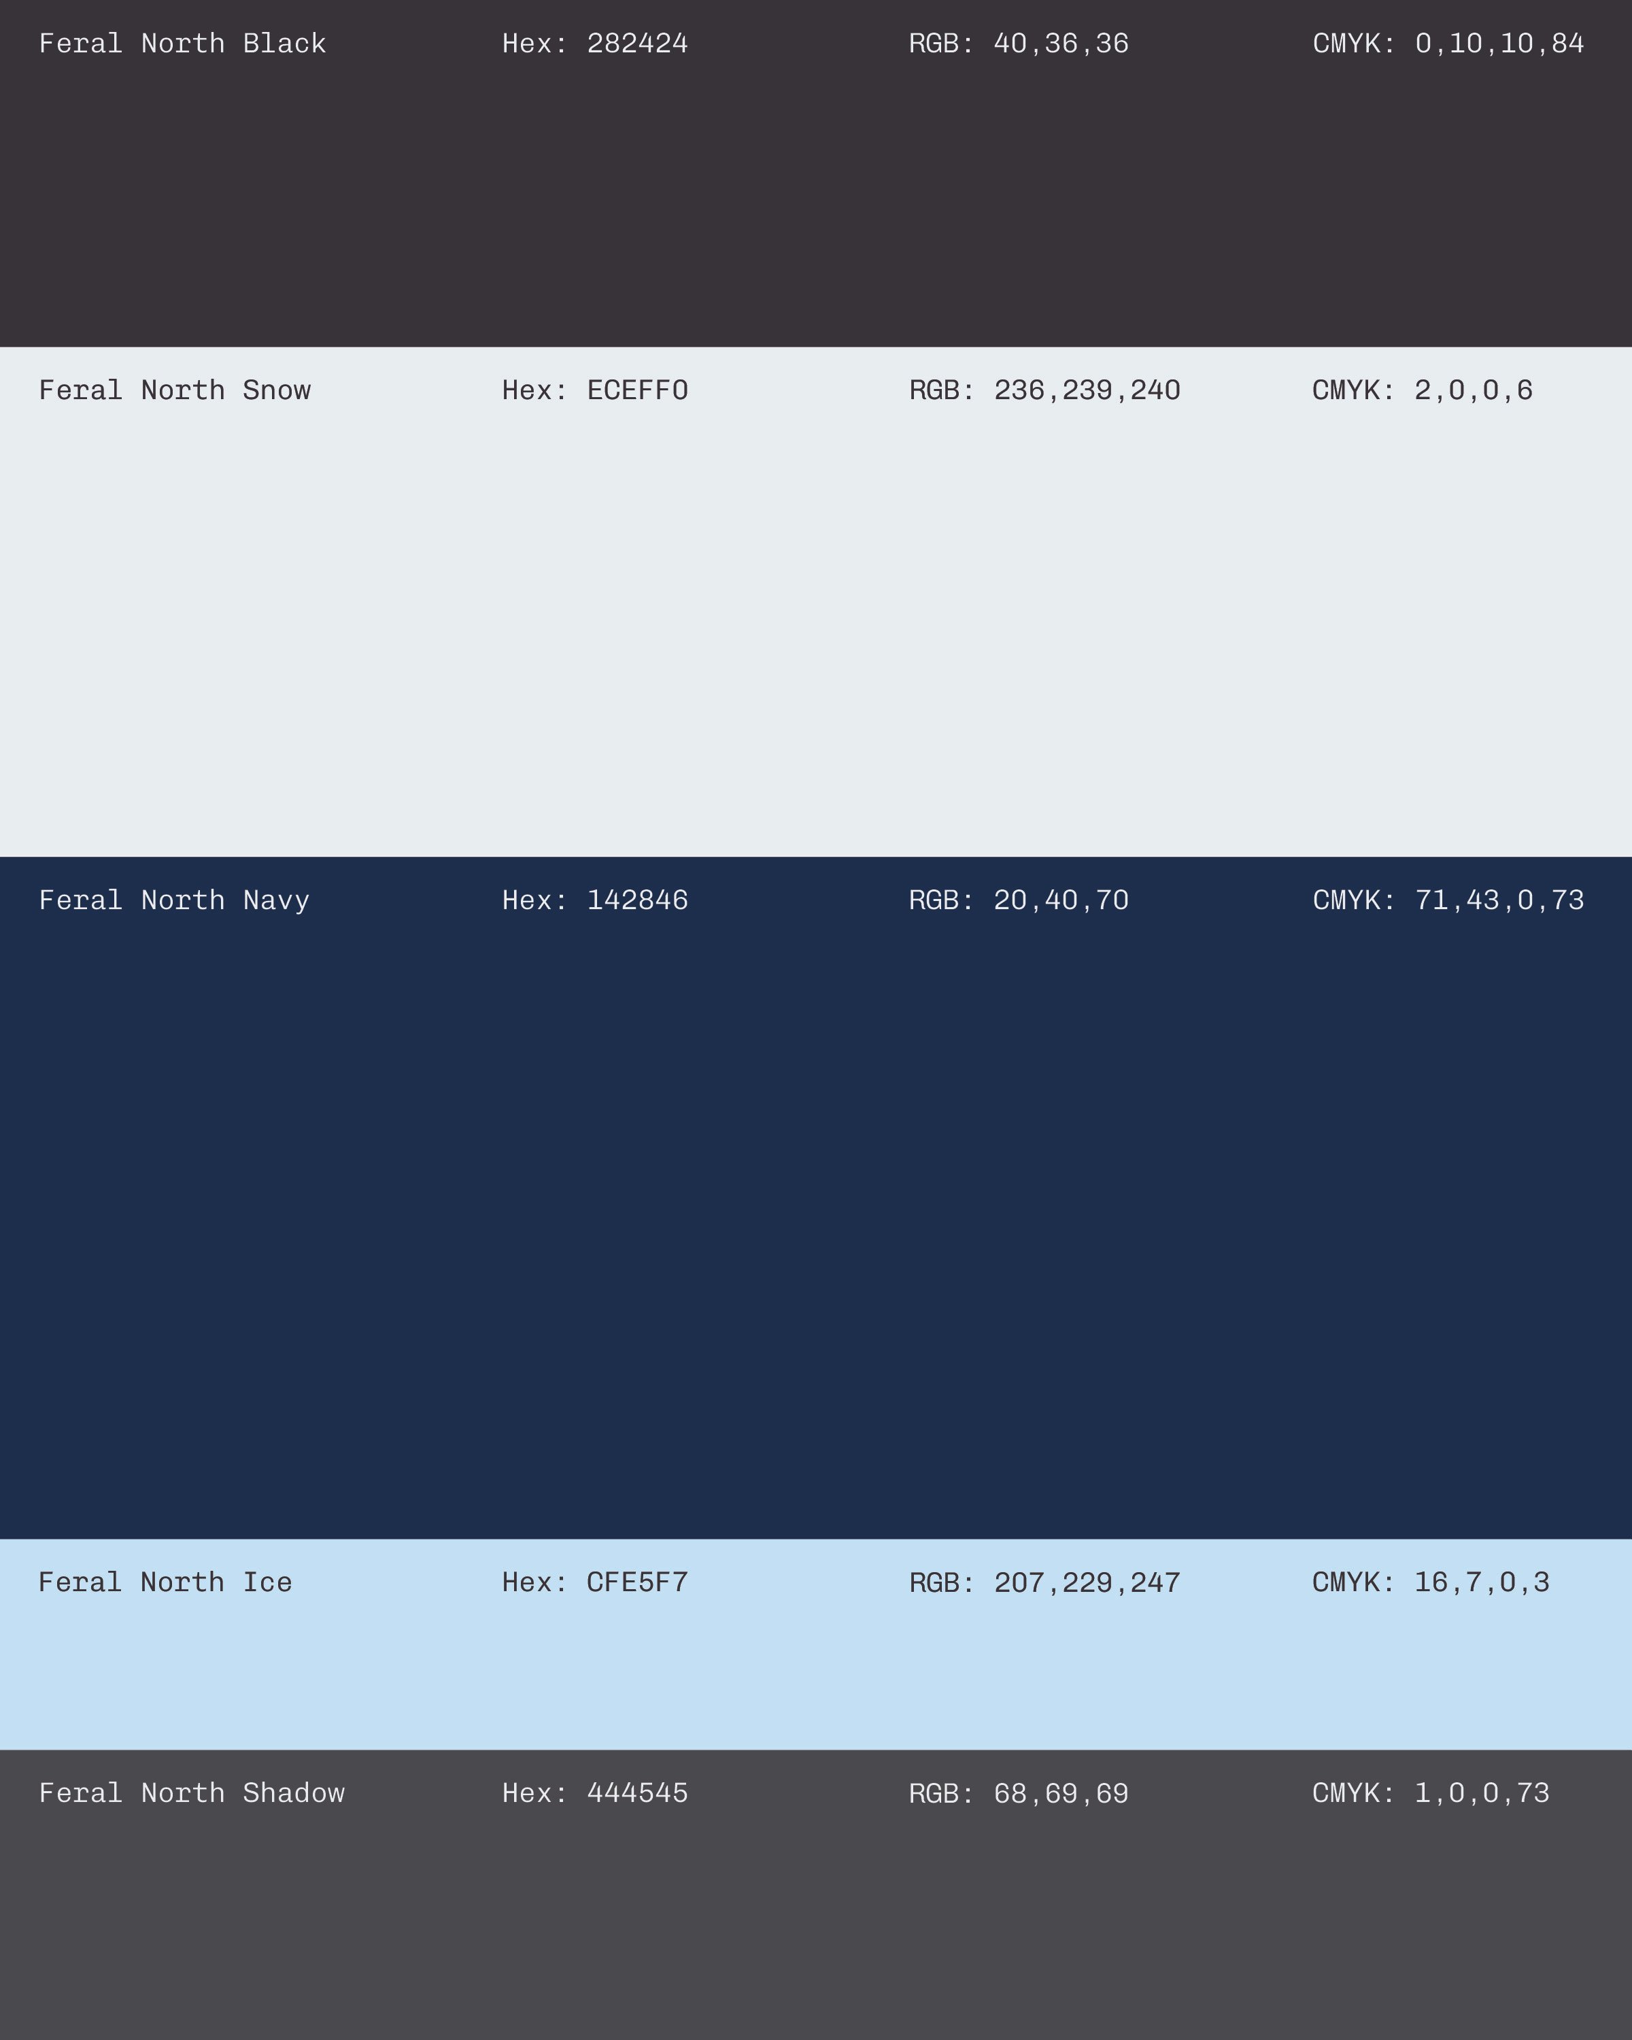Click the Hex: ECEFF0 text
Viewport: 1632px width, 2040px height.
[595, 390]
